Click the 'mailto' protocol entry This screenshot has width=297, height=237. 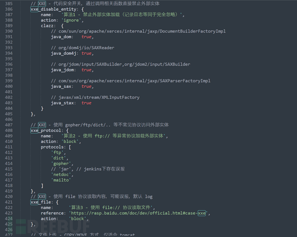(x=61, y=180)
